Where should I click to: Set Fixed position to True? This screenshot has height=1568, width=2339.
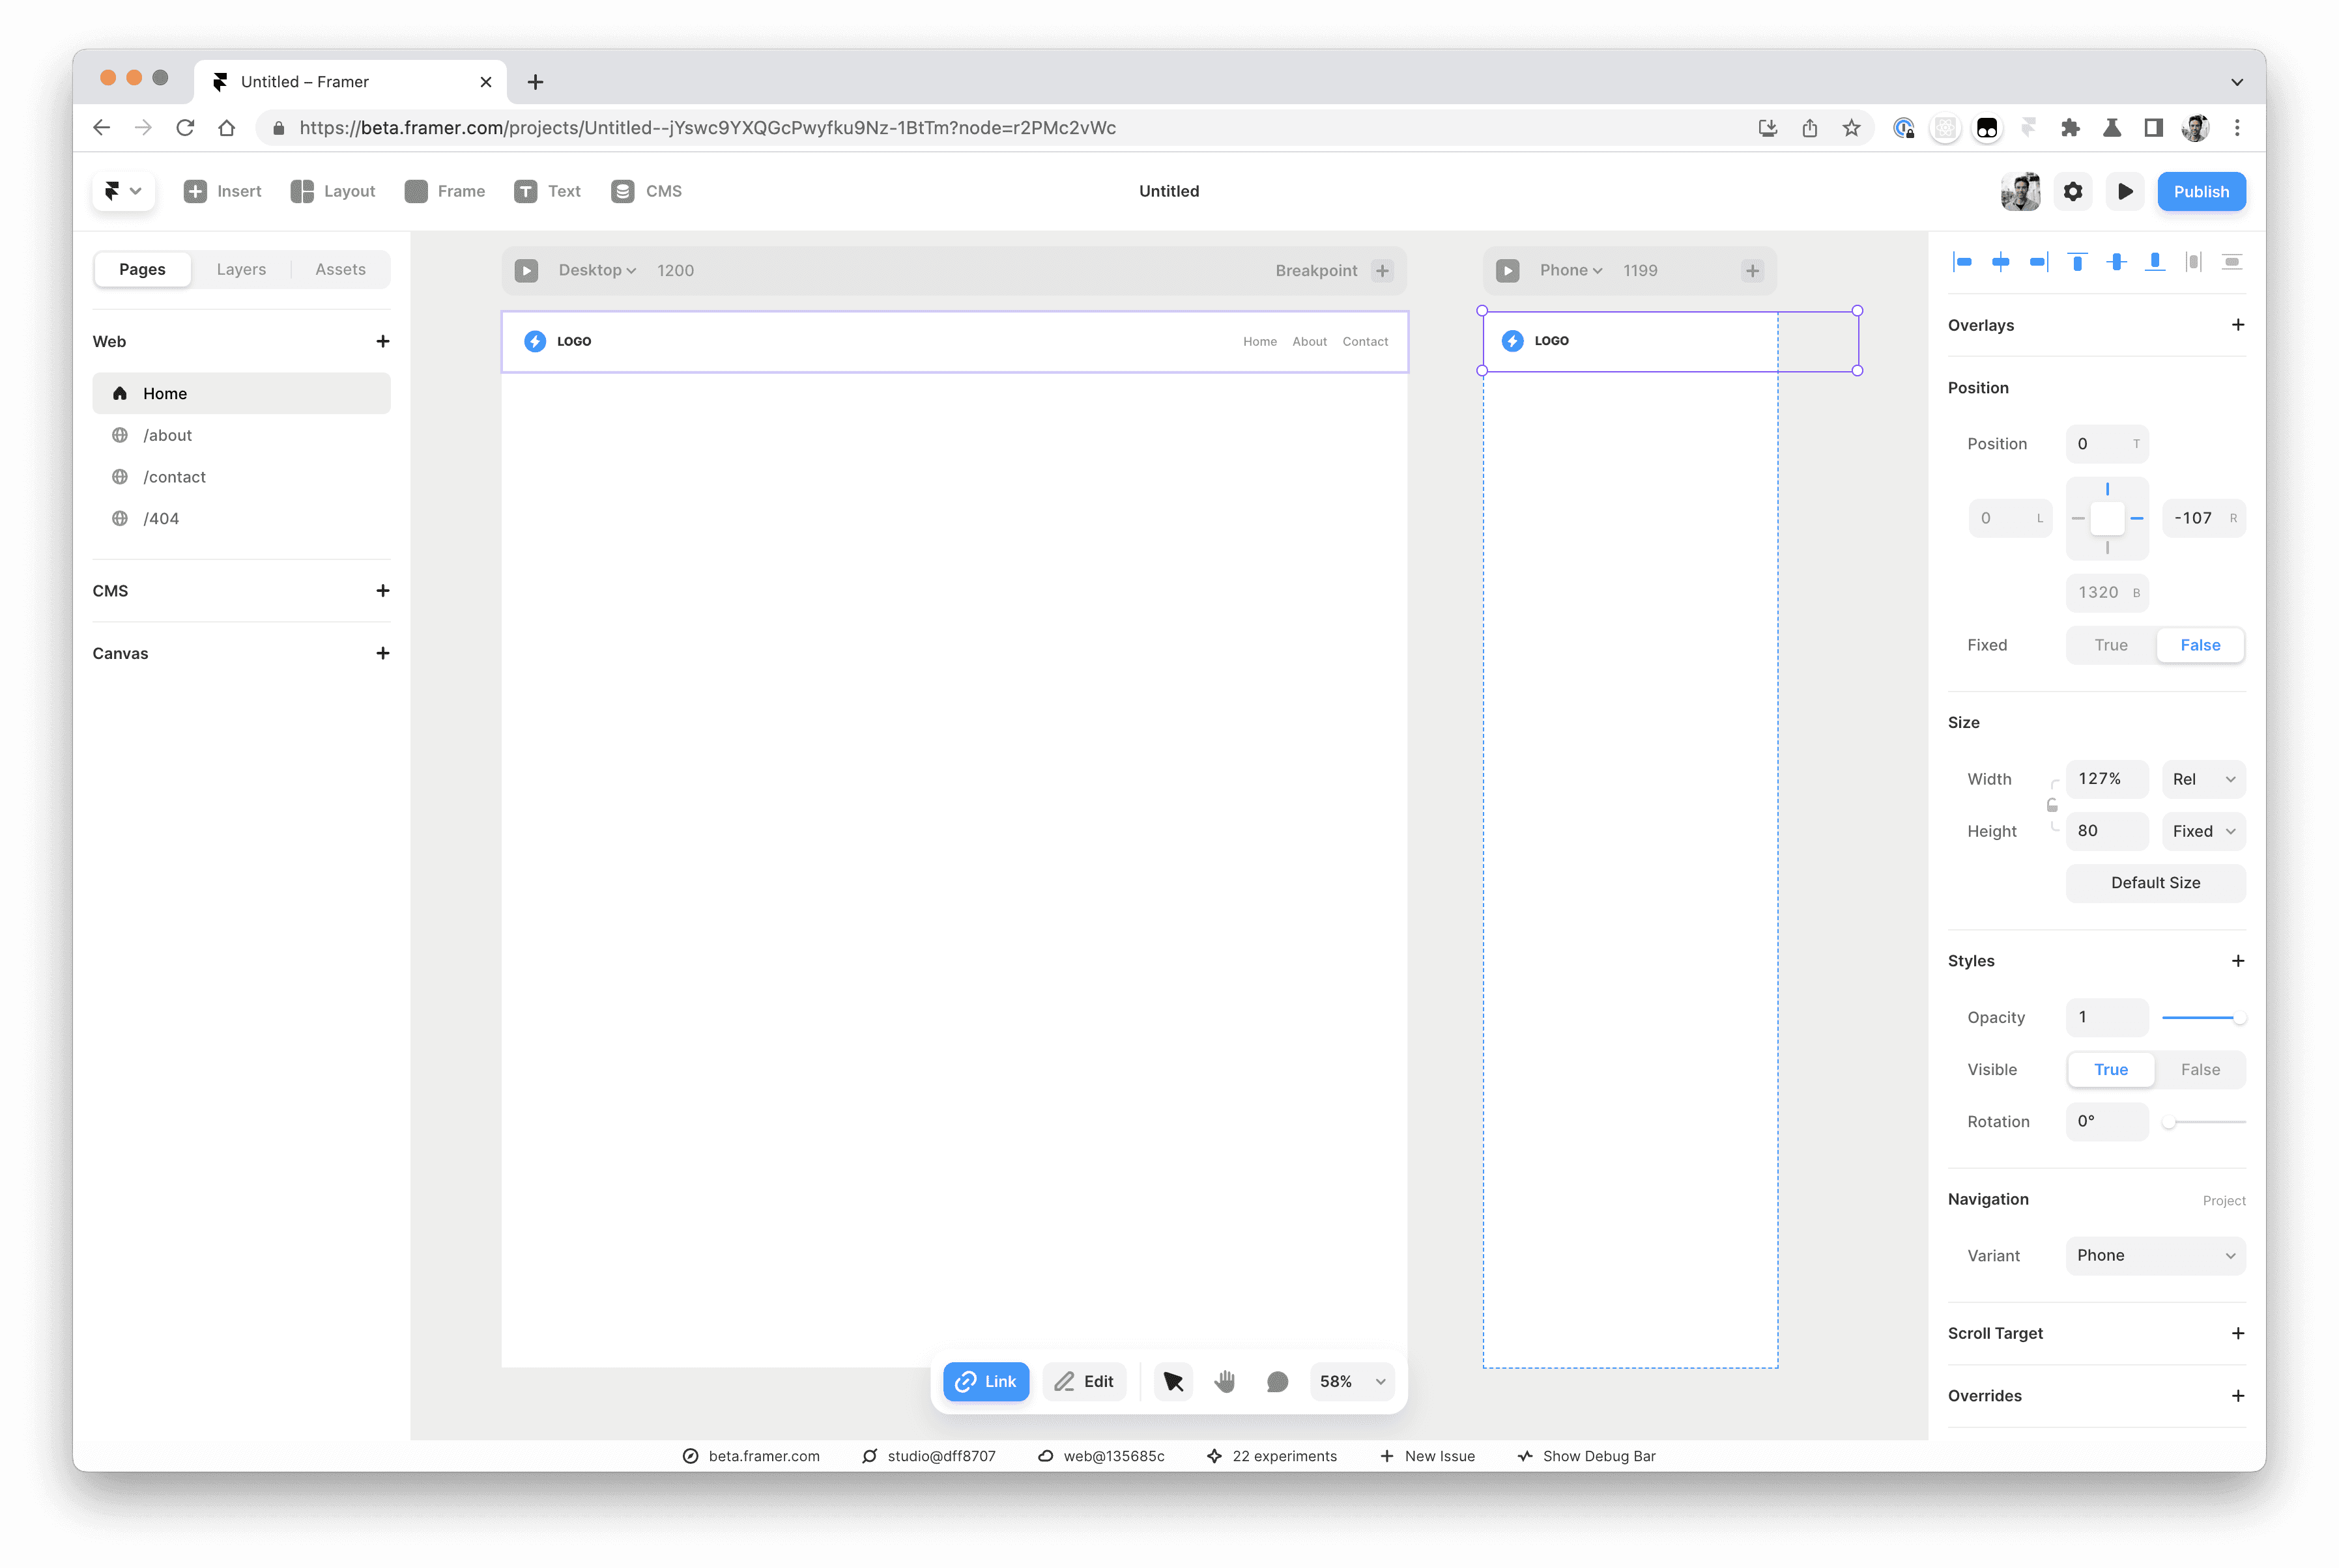tap(2111, 645)
